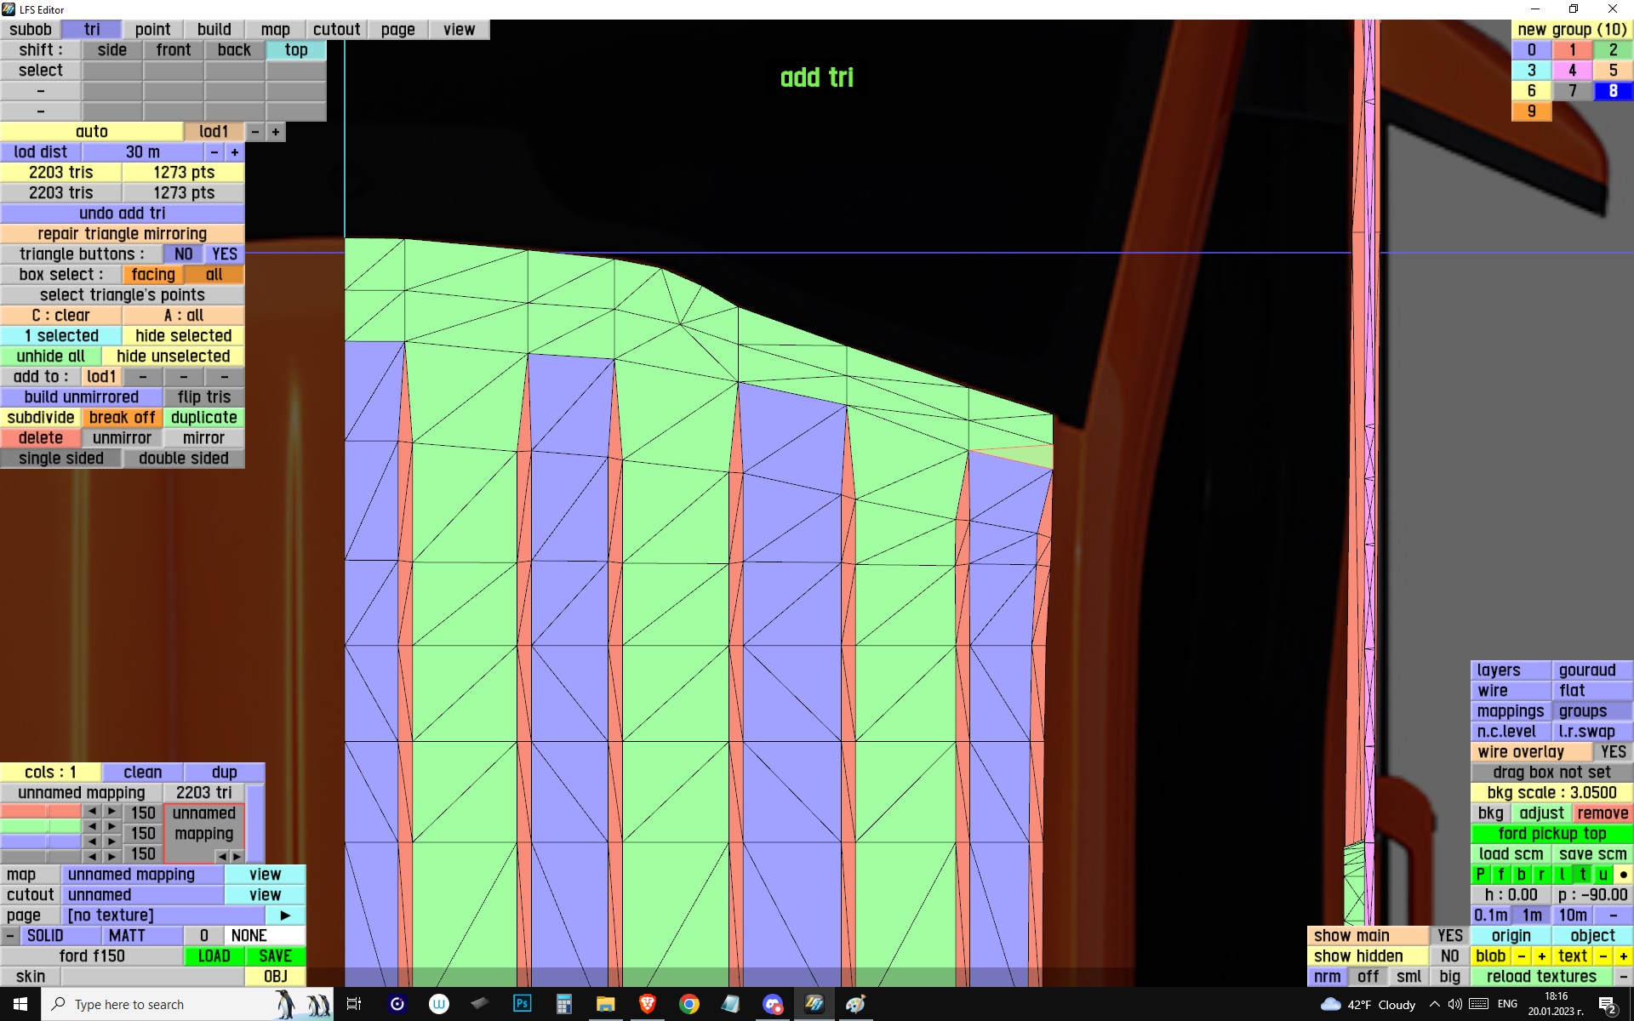Set triangle buttons to NO
This screenshot has height=1021, width=1634.
(x=183, y=254)
